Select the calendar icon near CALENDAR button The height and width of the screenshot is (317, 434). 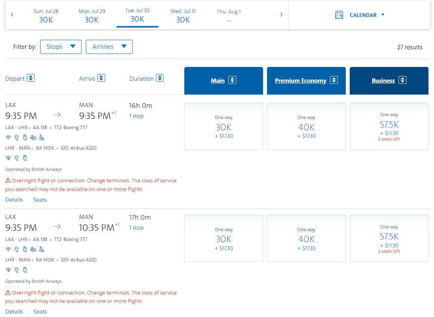click(339, 15)
